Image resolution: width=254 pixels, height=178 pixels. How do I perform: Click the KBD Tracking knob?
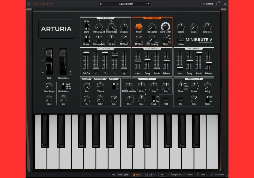pos(152,39)
